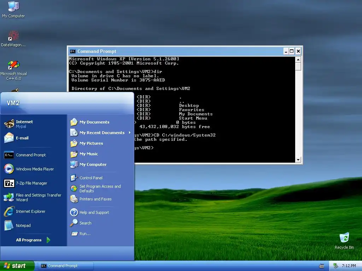Select Microsoft Visual C++ 6.0 desktop icon
Screen dimensions: 362x271
pos(14,65)
